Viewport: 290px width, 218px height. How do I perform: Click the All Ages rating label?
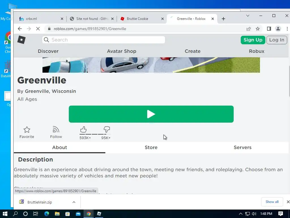[27, 99]
